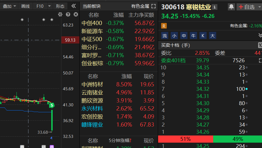
Task: Click the orange R margin-trading badge
Action: 164,26
